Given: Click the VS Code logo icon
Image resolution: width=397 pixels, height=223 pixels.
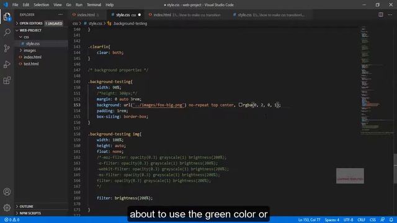Looking at the screenshot, I should (6, 5).
